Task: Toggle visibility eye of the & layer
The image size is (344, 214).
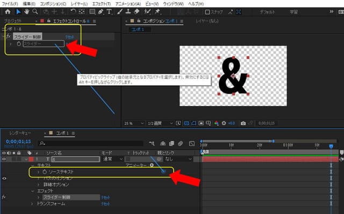Action: [x=4, y=159]
